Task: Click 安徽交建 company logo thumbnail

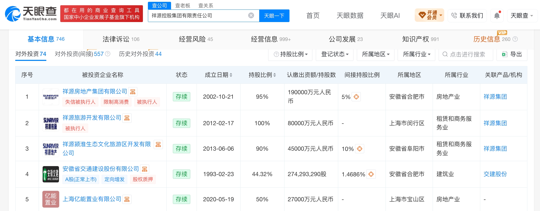Action: click(51, 174)
